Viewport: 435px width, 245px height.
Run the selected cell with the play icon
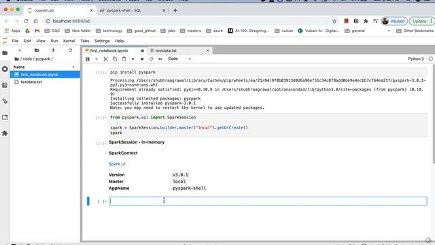(x=133, y=59)
